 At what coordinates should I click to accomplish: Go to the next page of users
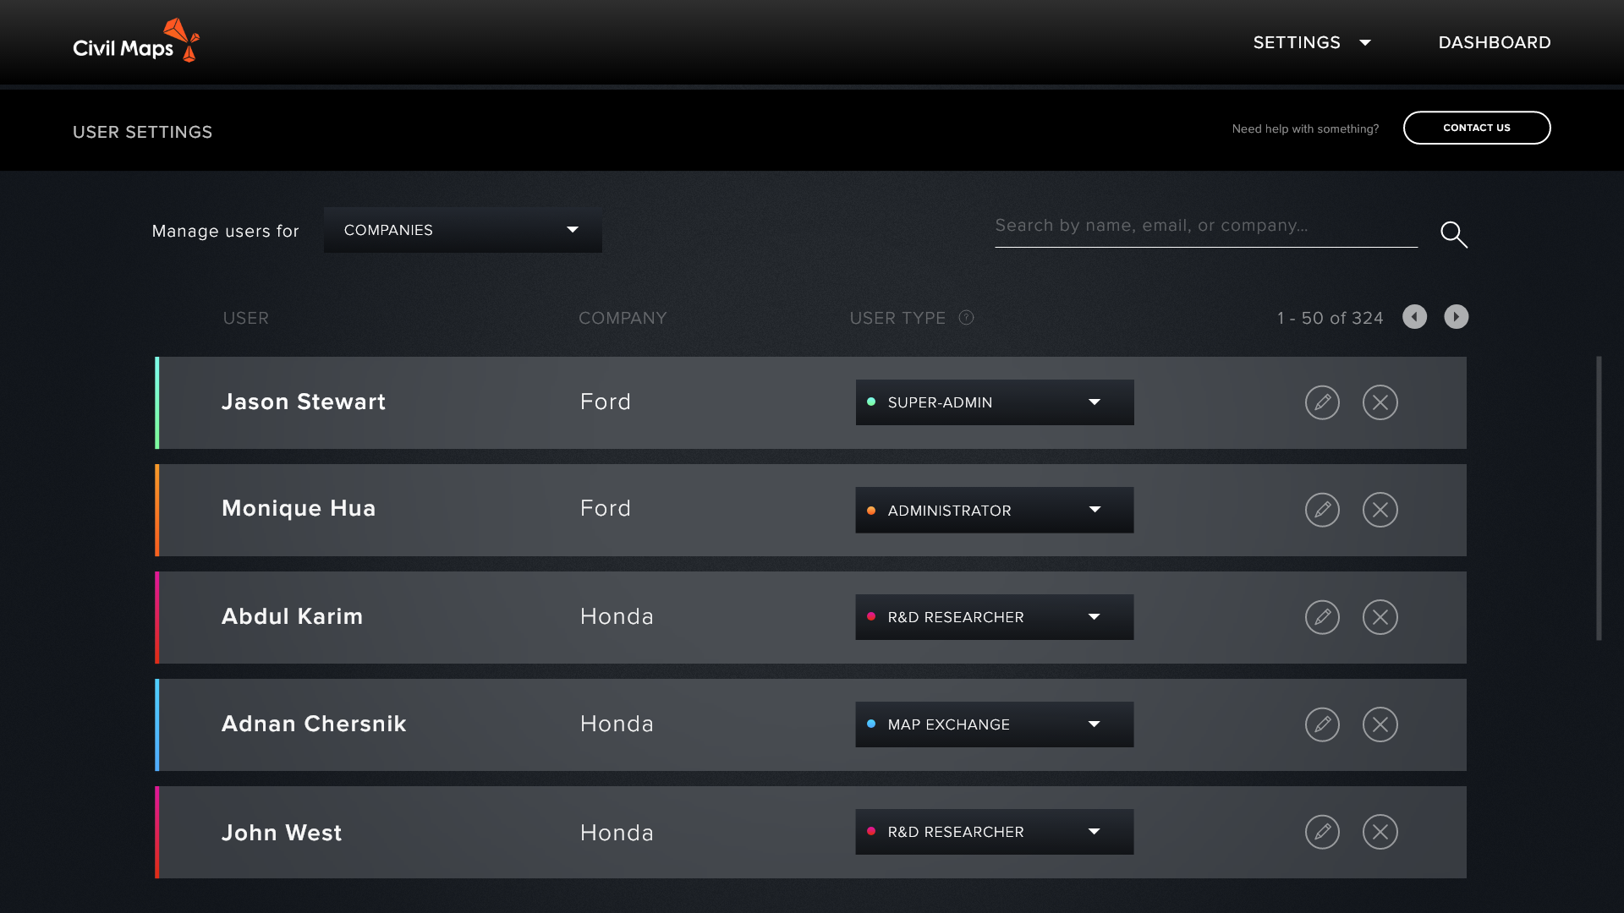1456,317
